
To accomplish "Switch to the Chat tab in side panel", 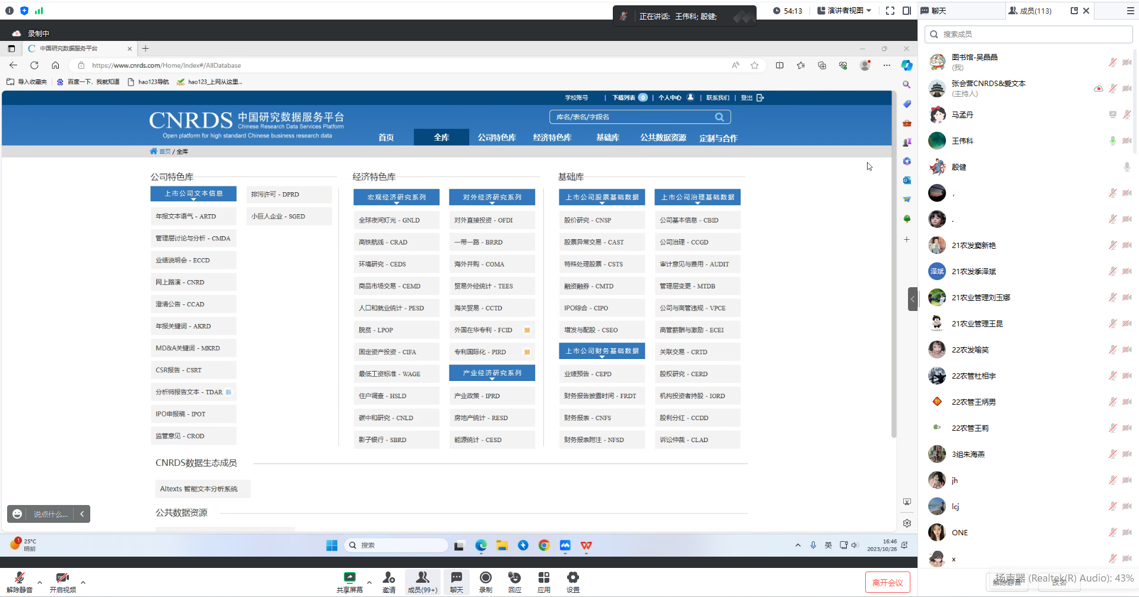I will (x=934, y=11).
